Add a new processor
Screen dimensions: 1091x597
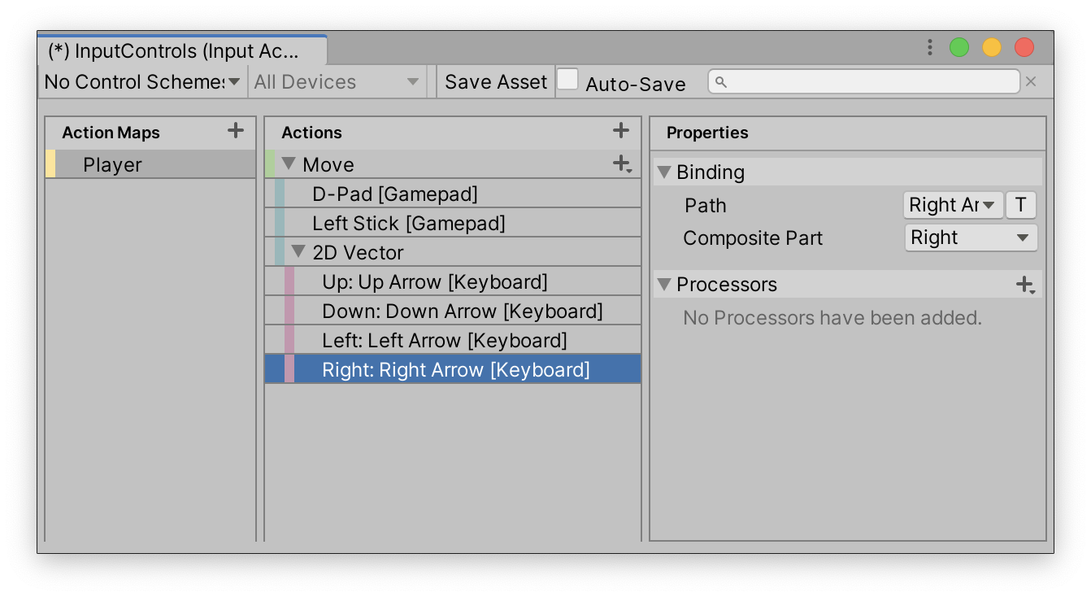pos(1024,285)
